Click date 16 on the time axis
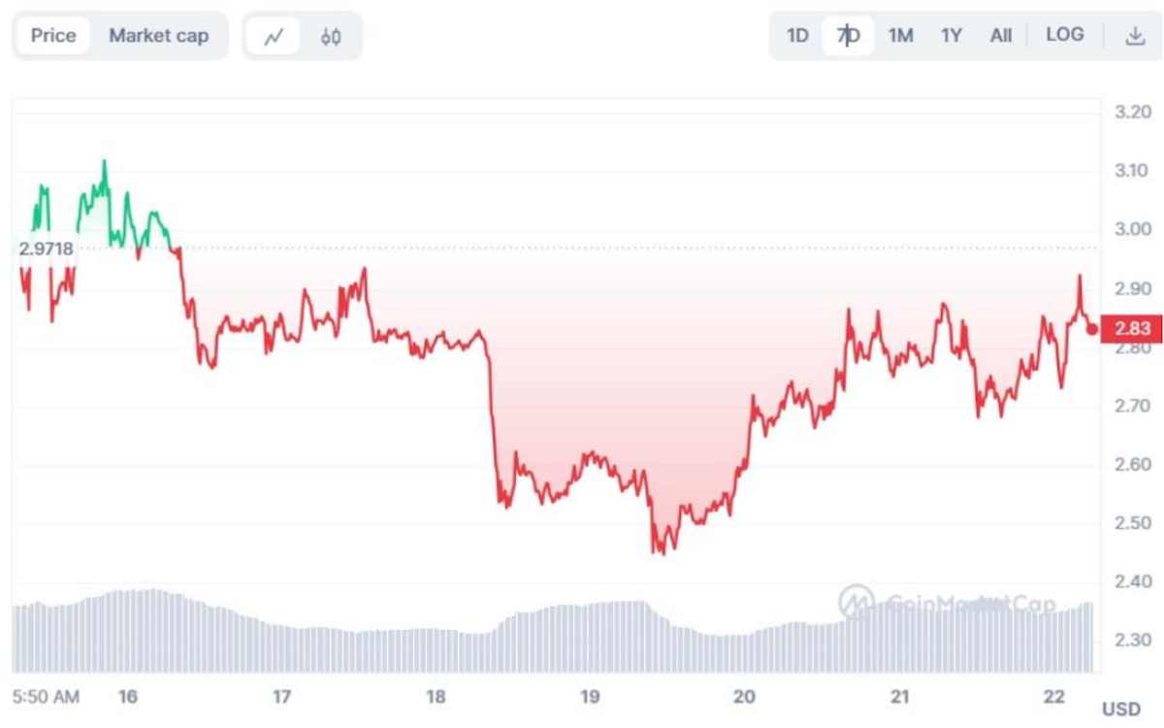1164x728 pixels. click(128, 697)
